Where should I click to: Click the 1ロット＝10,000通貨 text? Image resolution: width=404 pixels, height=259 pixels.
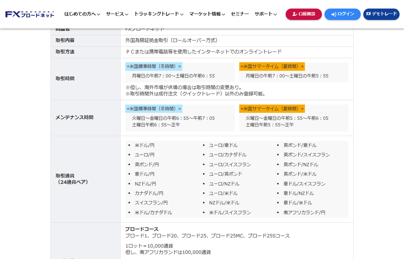point(149,246)
